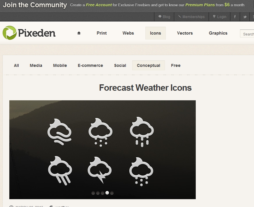Screen dimensions: 254x207
Task: Open the Memberships link
Action: [191, 17]
